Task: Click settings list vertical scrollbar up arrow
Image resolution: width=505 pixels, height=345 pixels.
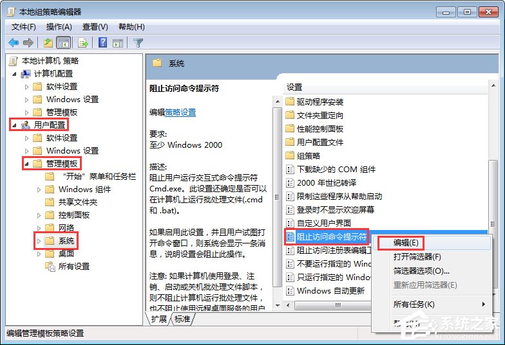Action: point(493,85)
